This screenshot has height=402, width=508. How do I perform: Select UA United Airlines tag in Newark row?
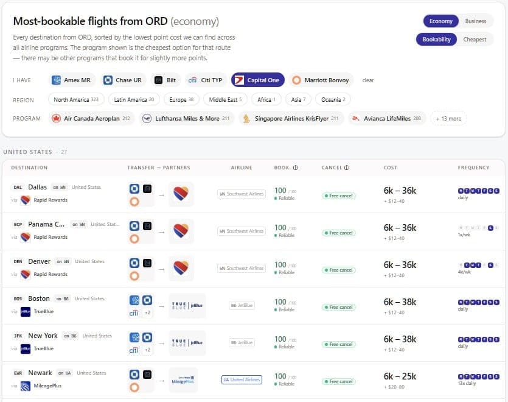pos(242,379)
